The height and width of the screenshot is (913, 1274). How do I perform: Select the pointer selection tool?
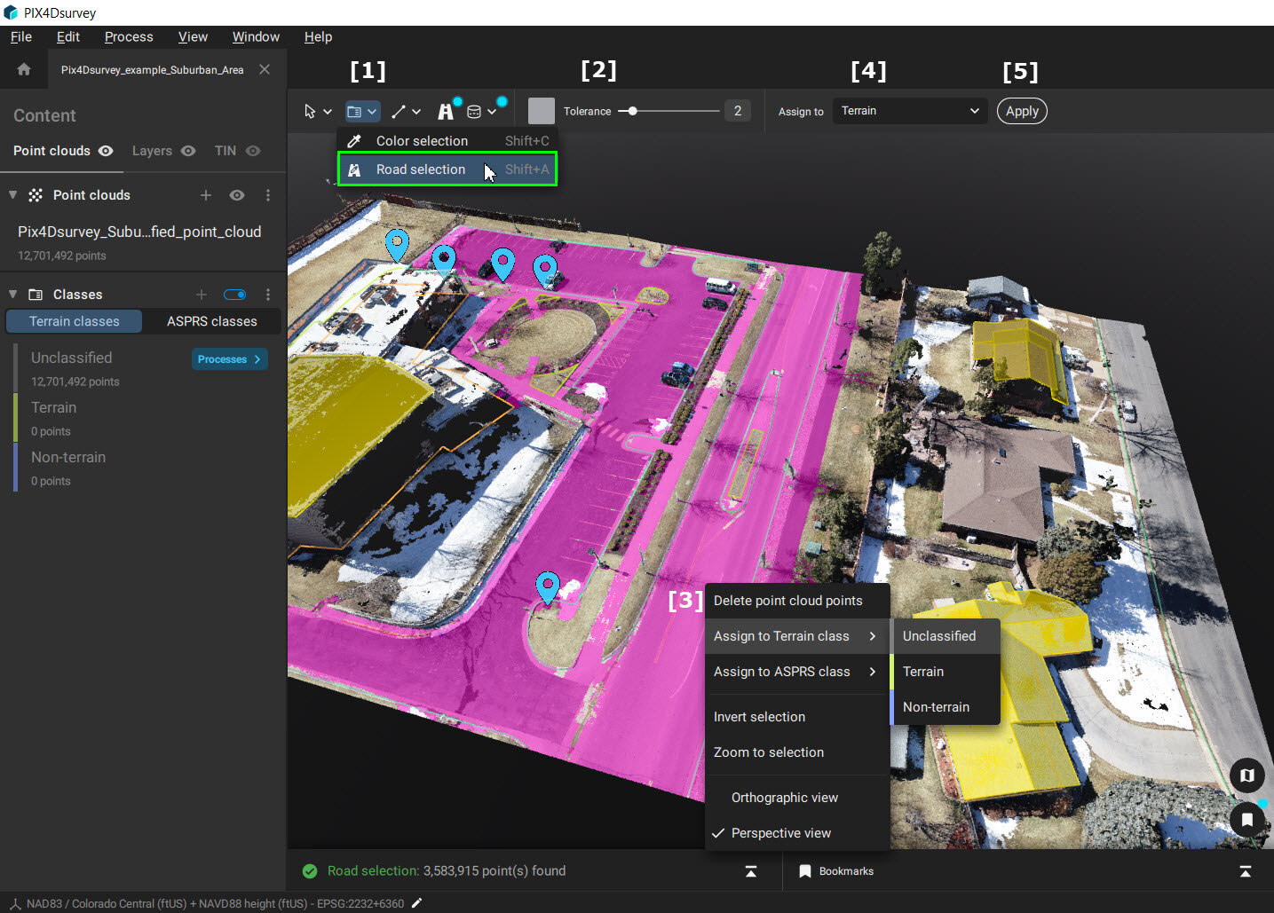coord(310,112)
